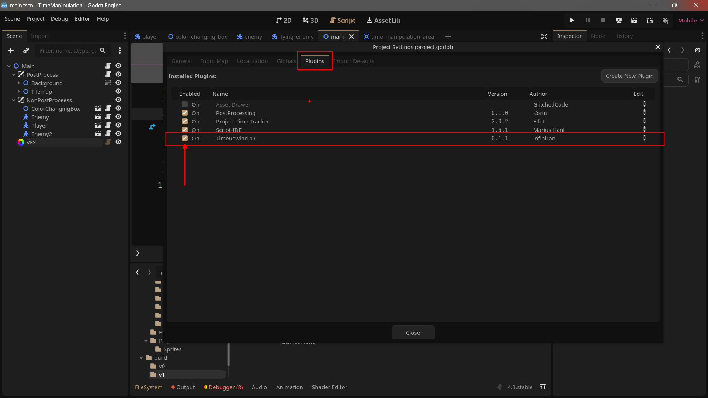Open the Mobile renderer dropdown
Viewport: 708px width, 398px height.
pos(691,21)
